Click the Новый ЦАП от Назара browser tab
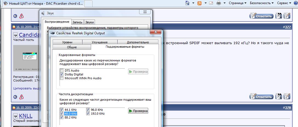298x127 pixels. point(43,3)
